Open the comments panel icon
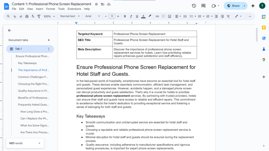 coord(203,6)
